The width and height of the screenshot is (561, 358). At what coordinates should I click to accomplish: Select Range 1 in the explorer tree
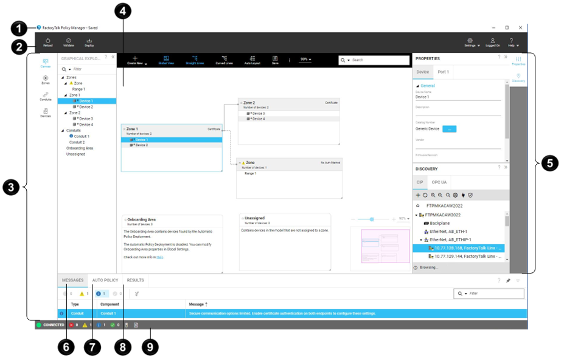[78, 89]
